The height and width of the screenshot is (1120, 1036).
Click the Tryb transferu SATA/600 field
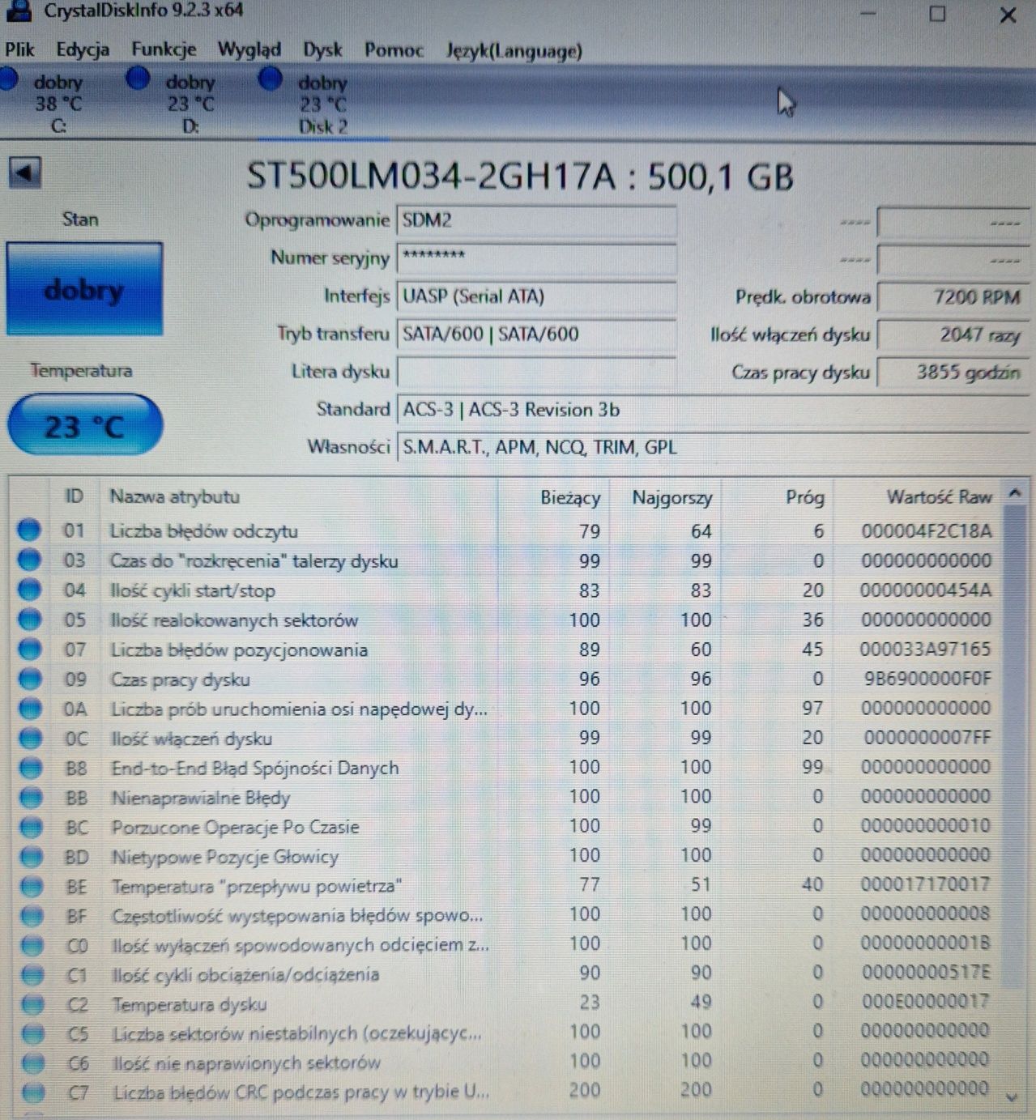pos(536,334)
